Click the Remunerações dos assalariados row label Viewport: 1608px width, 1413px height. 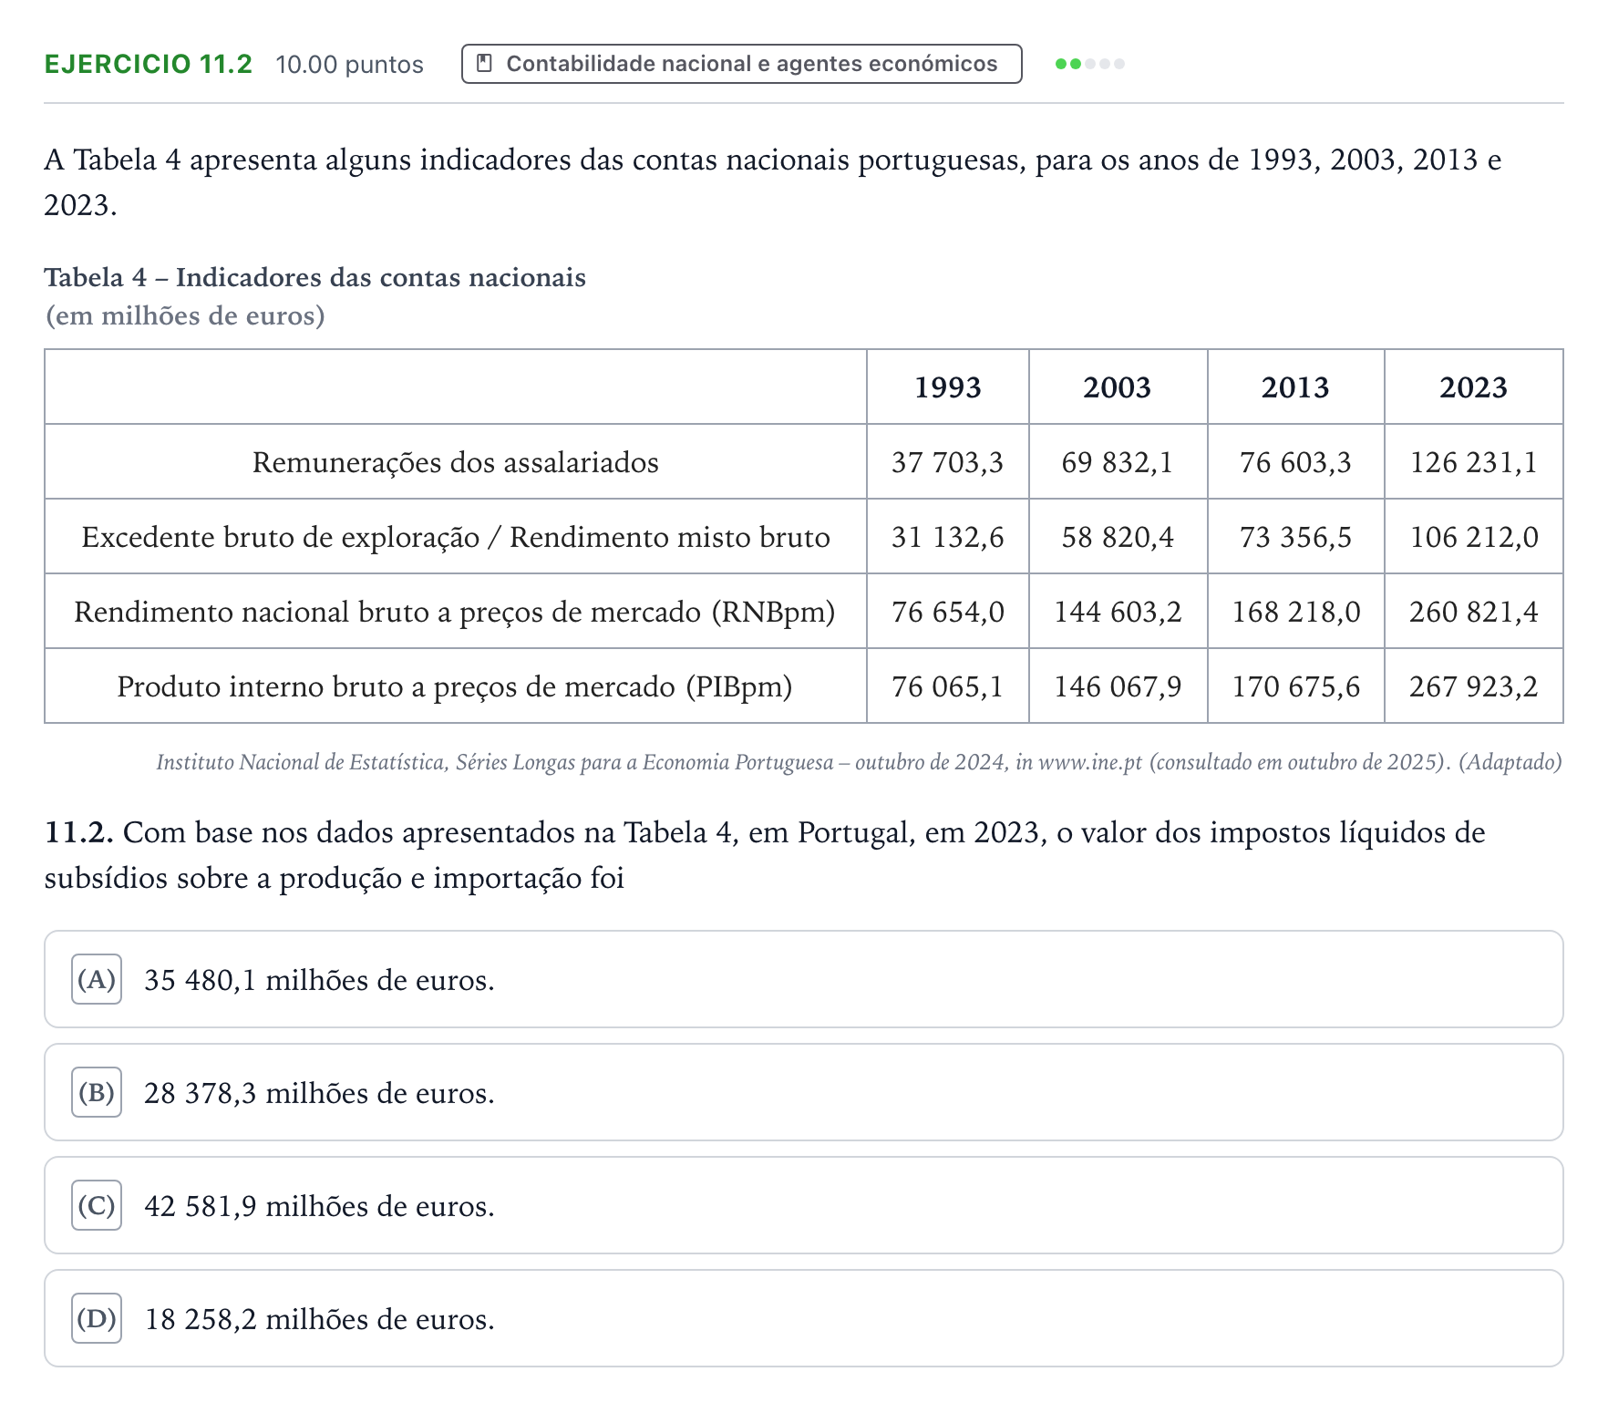(456, 462)
